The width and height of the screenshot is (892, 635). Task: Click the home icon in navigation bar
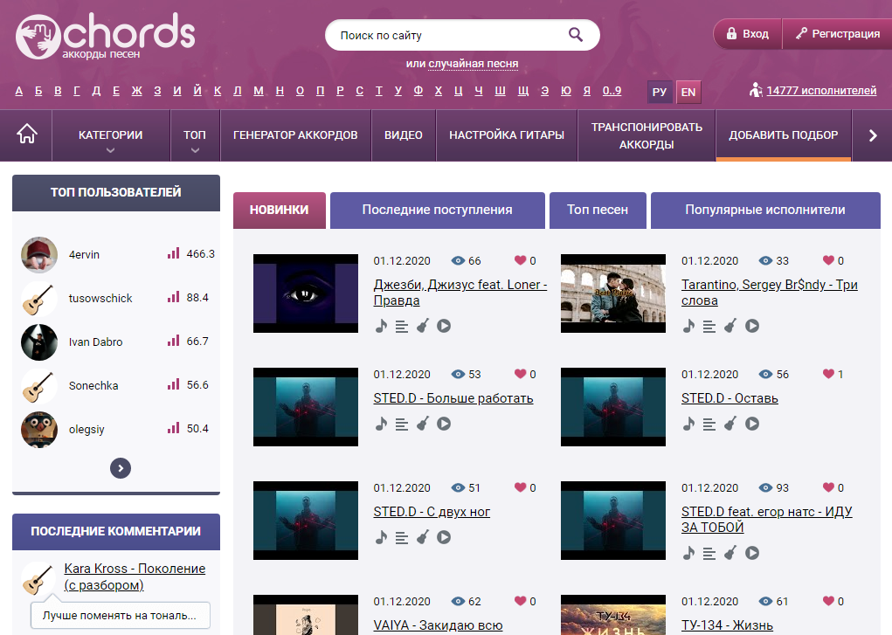[27, 135]
